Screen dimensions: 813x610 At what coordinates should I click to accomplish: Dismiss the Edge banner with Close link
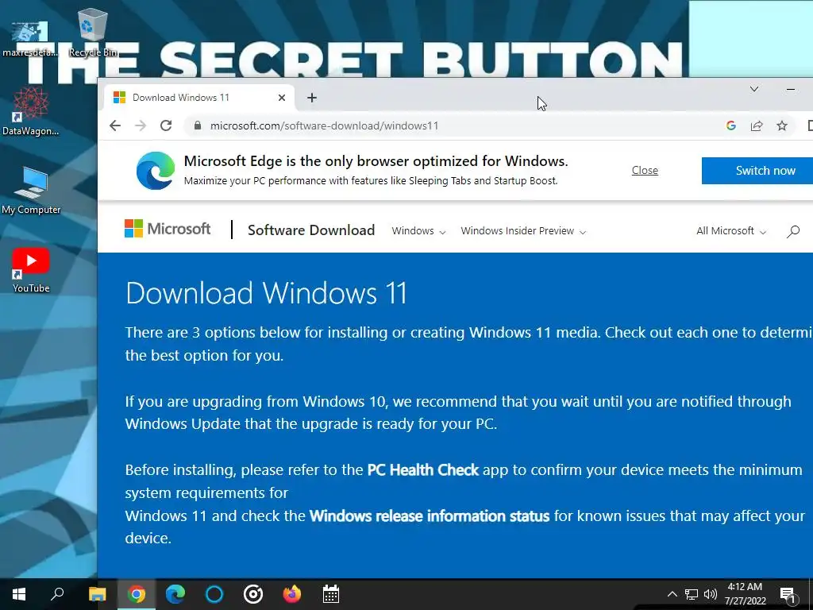pos(645,170)
